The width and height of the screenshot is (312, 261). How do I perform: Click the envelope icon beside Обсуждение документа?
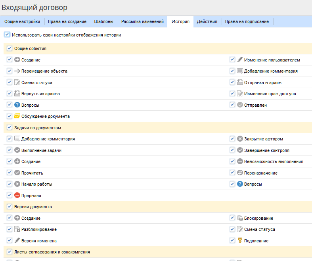tap(17, 116)
